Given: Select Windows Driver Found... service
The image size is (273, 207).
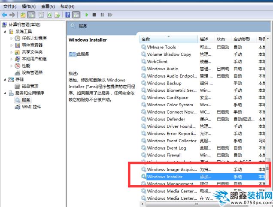Looking at the screenshot, I should [x=203, y=126].
